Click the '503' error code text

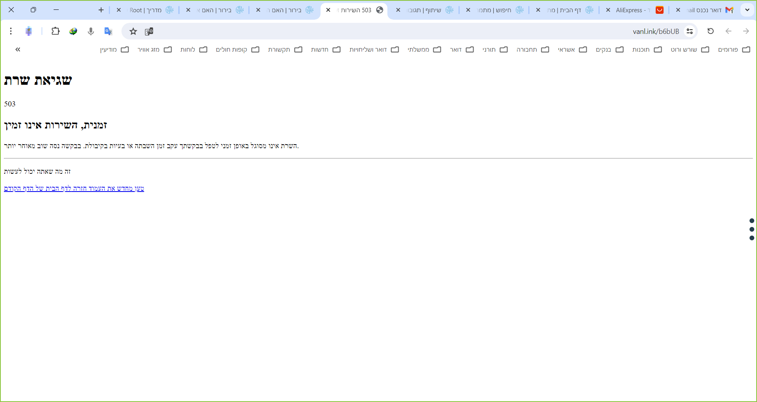click(10, 104)
